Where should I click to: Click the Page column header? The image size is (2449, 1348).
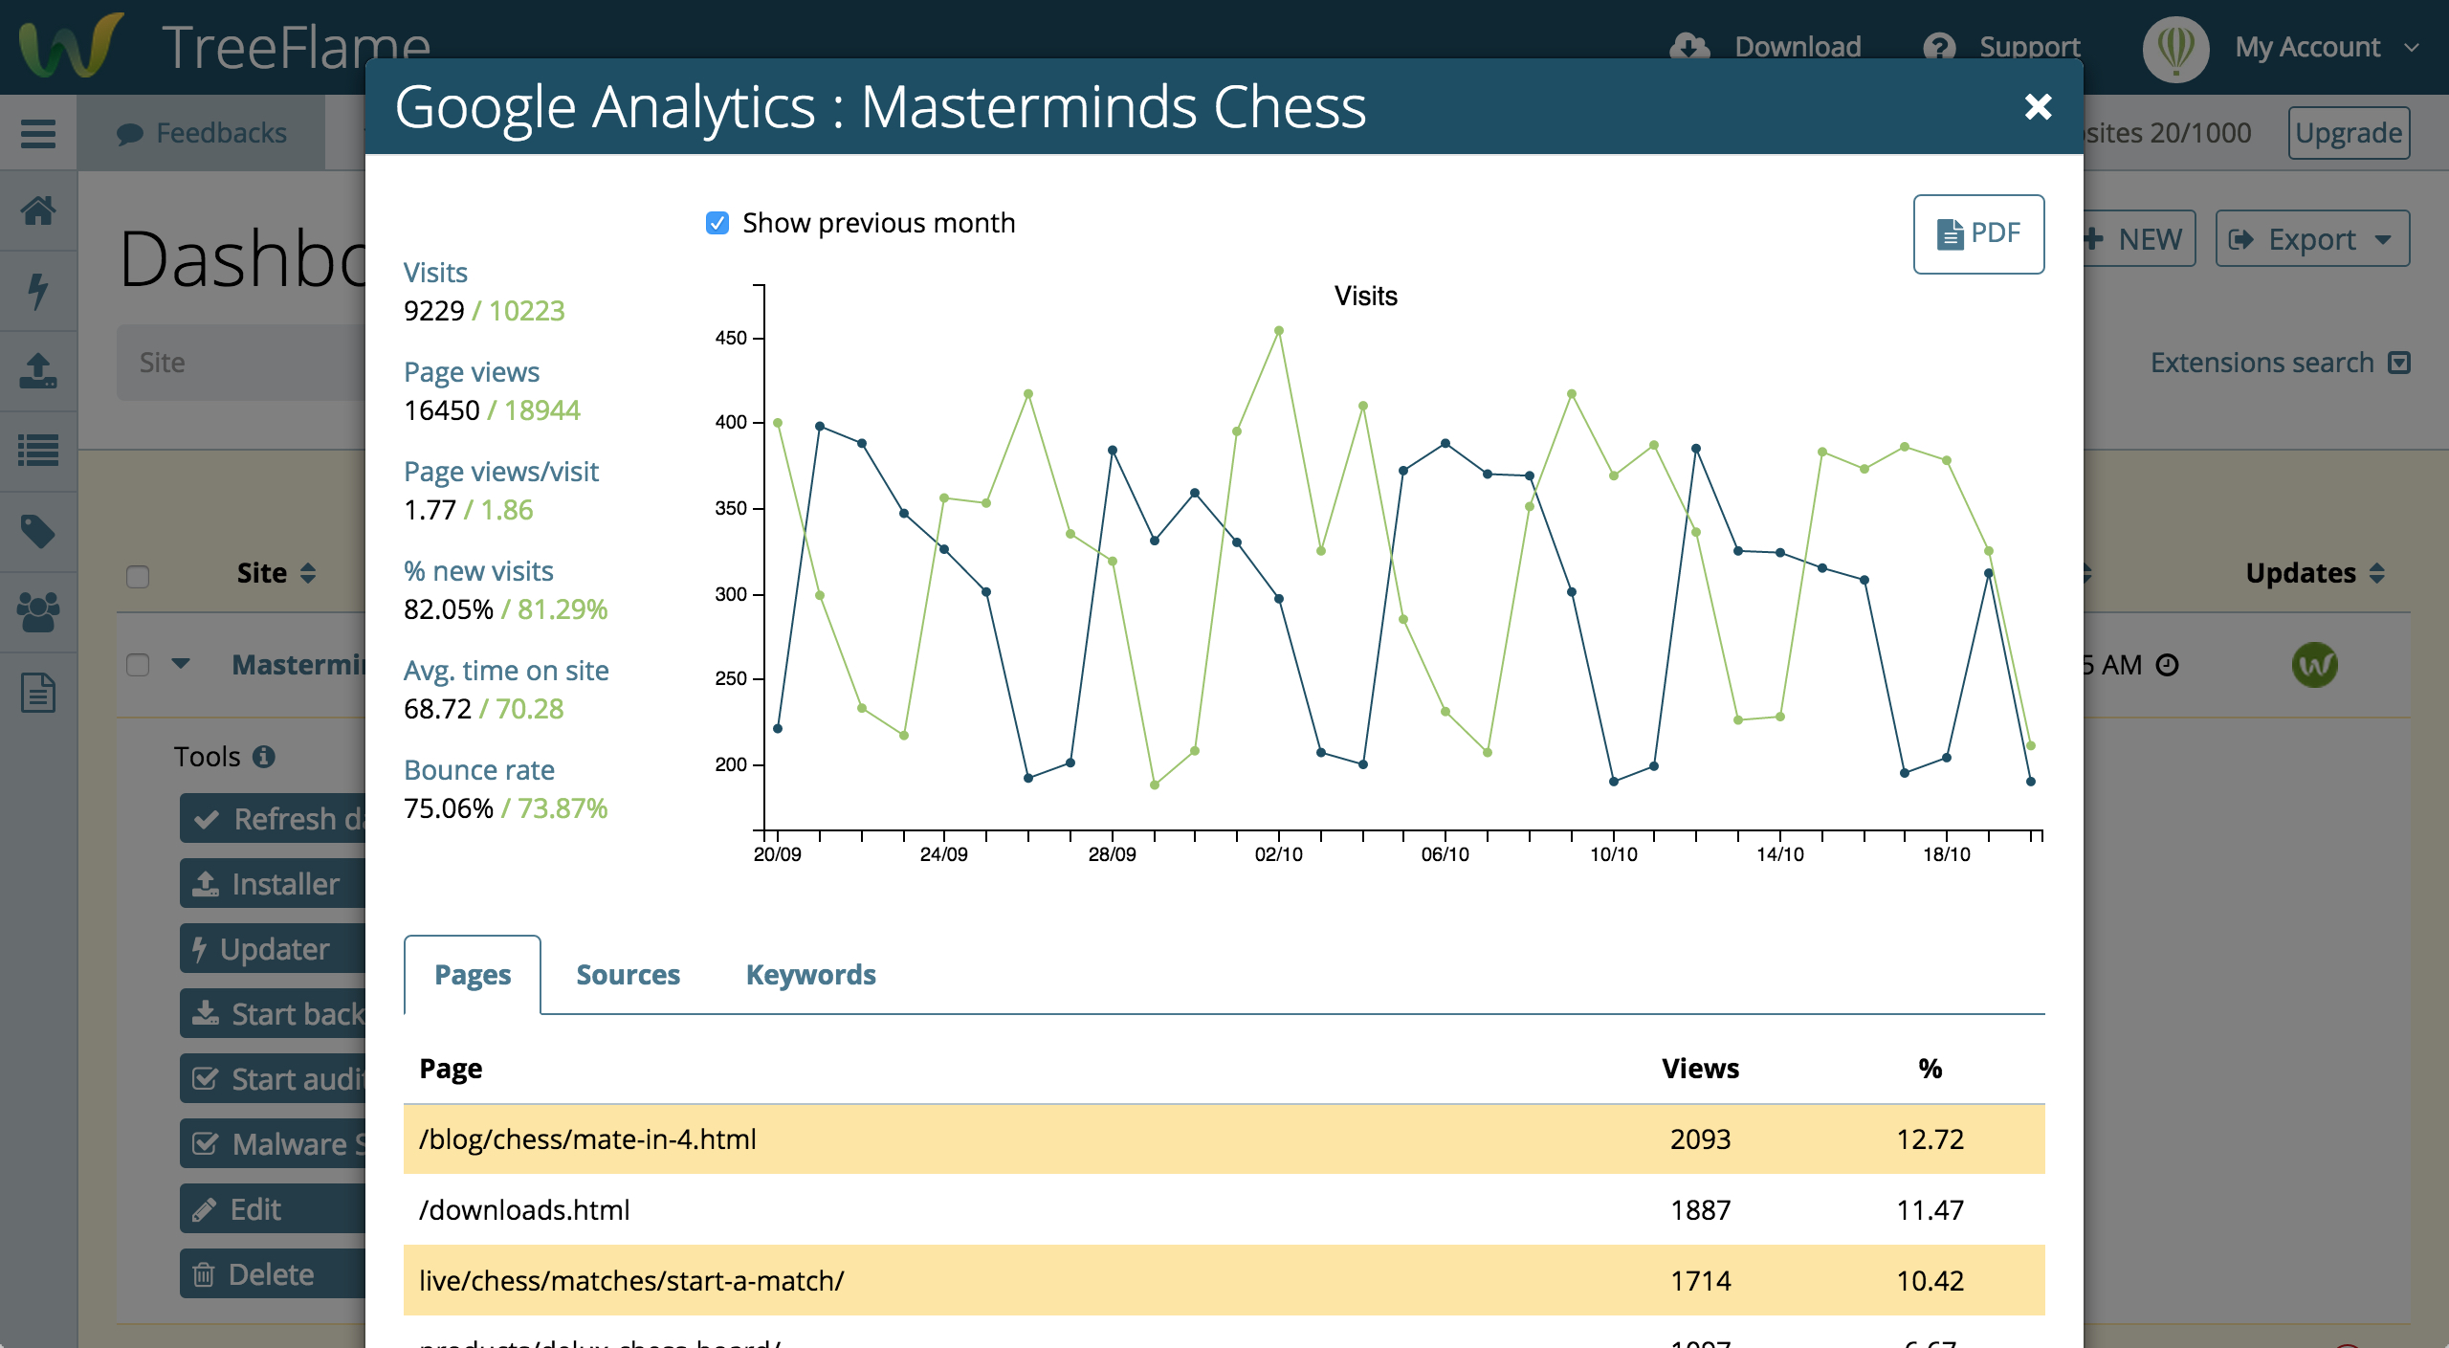coord(451,1068)
